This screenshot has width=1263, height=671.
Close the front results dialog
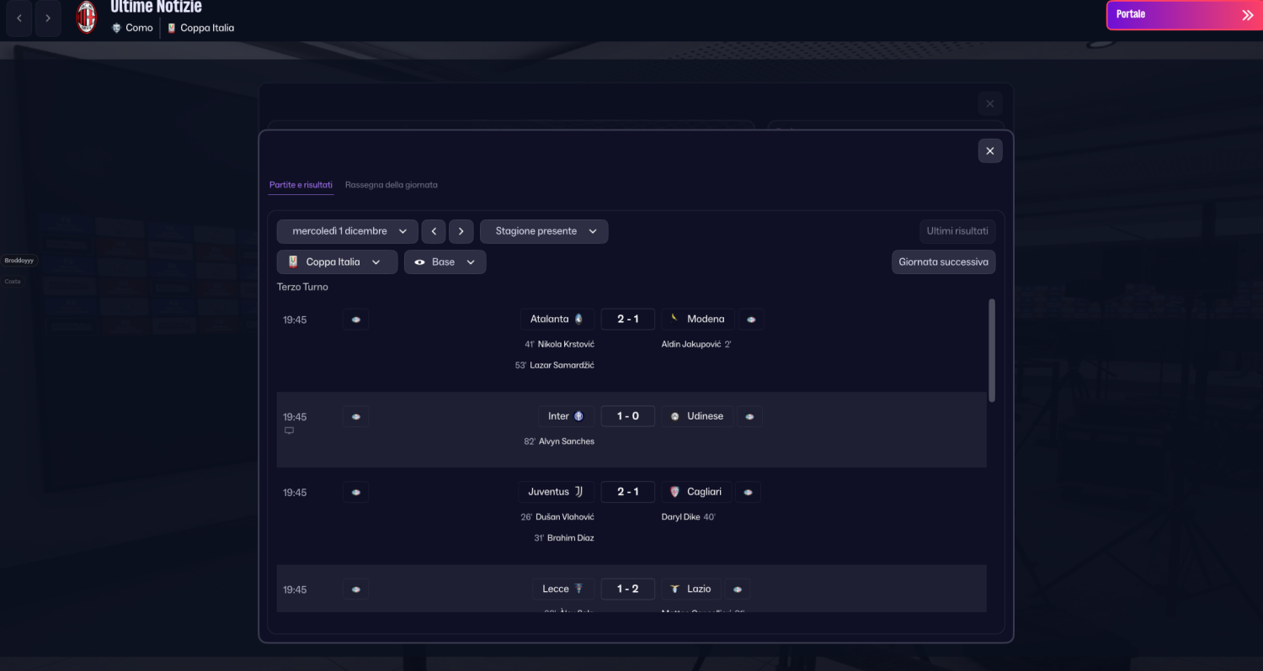[990, 151]
